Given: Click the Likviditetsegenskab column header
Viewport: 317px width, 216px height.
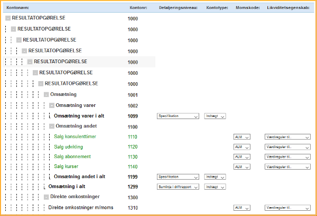Looking at the screenshot, I should click(x=286, y=8).
